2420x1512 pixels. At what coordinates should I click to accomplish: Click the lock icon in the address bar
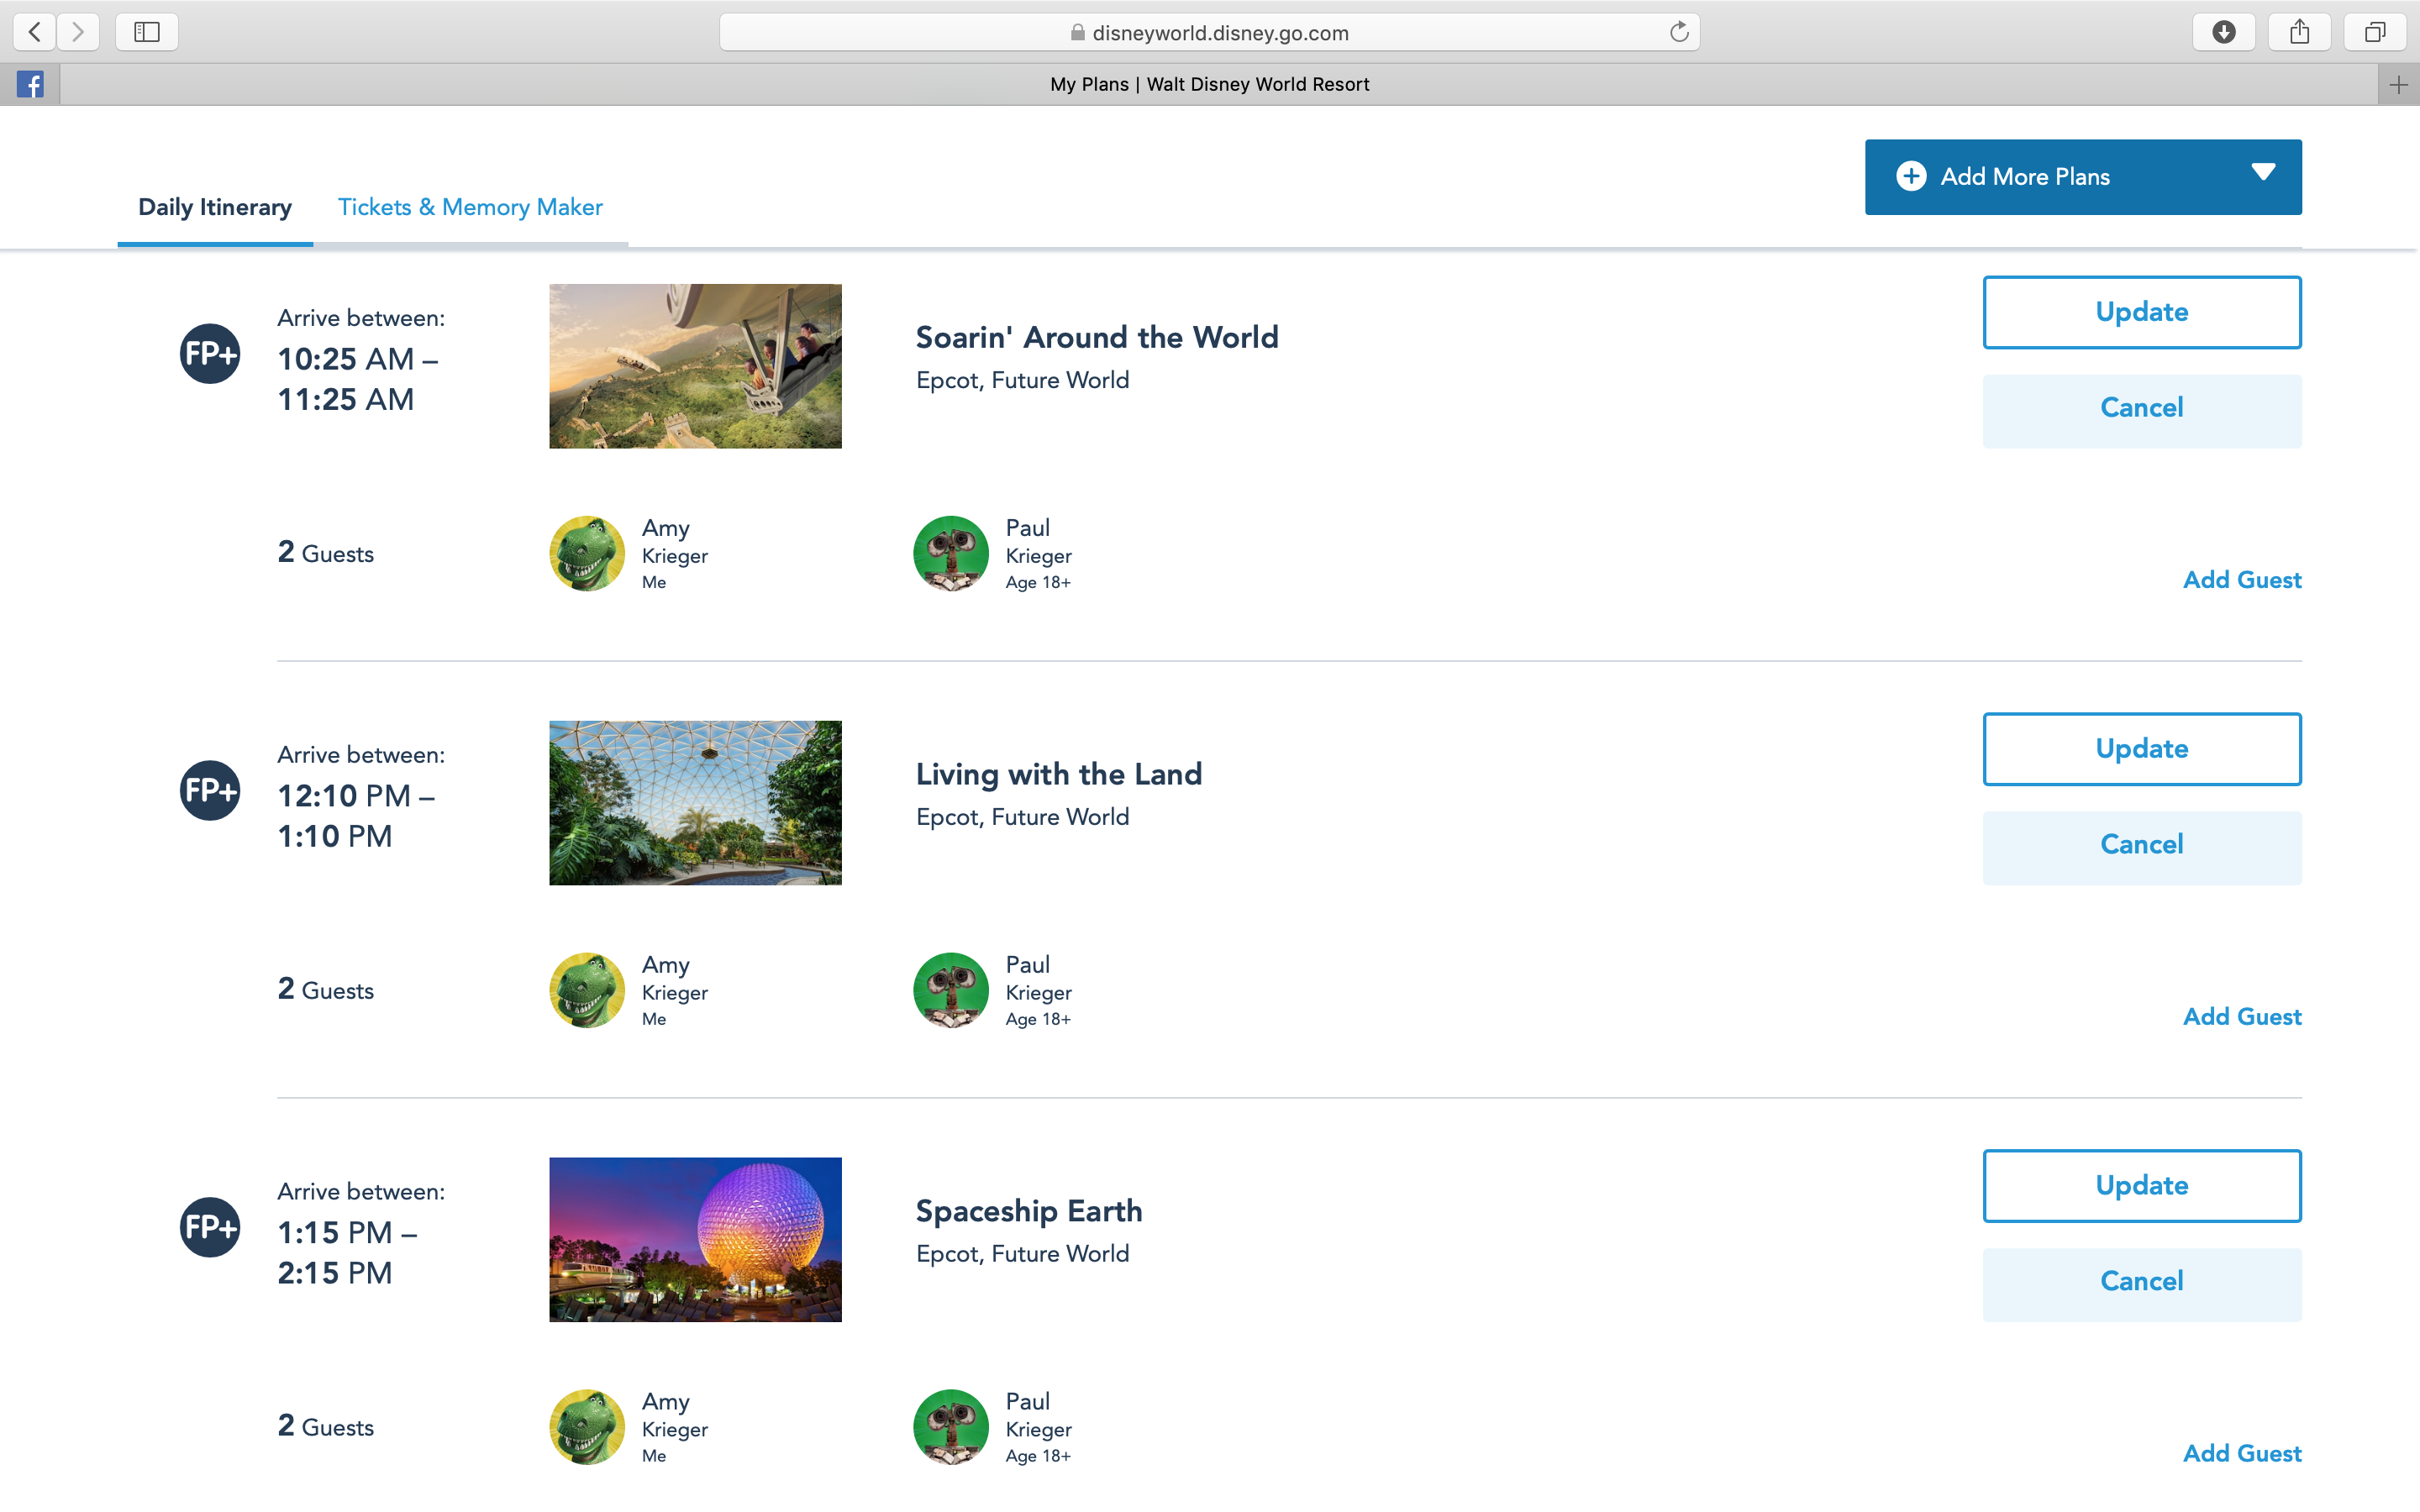coord(1077,32)
